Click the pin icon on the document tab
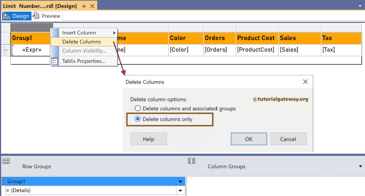 84,6
